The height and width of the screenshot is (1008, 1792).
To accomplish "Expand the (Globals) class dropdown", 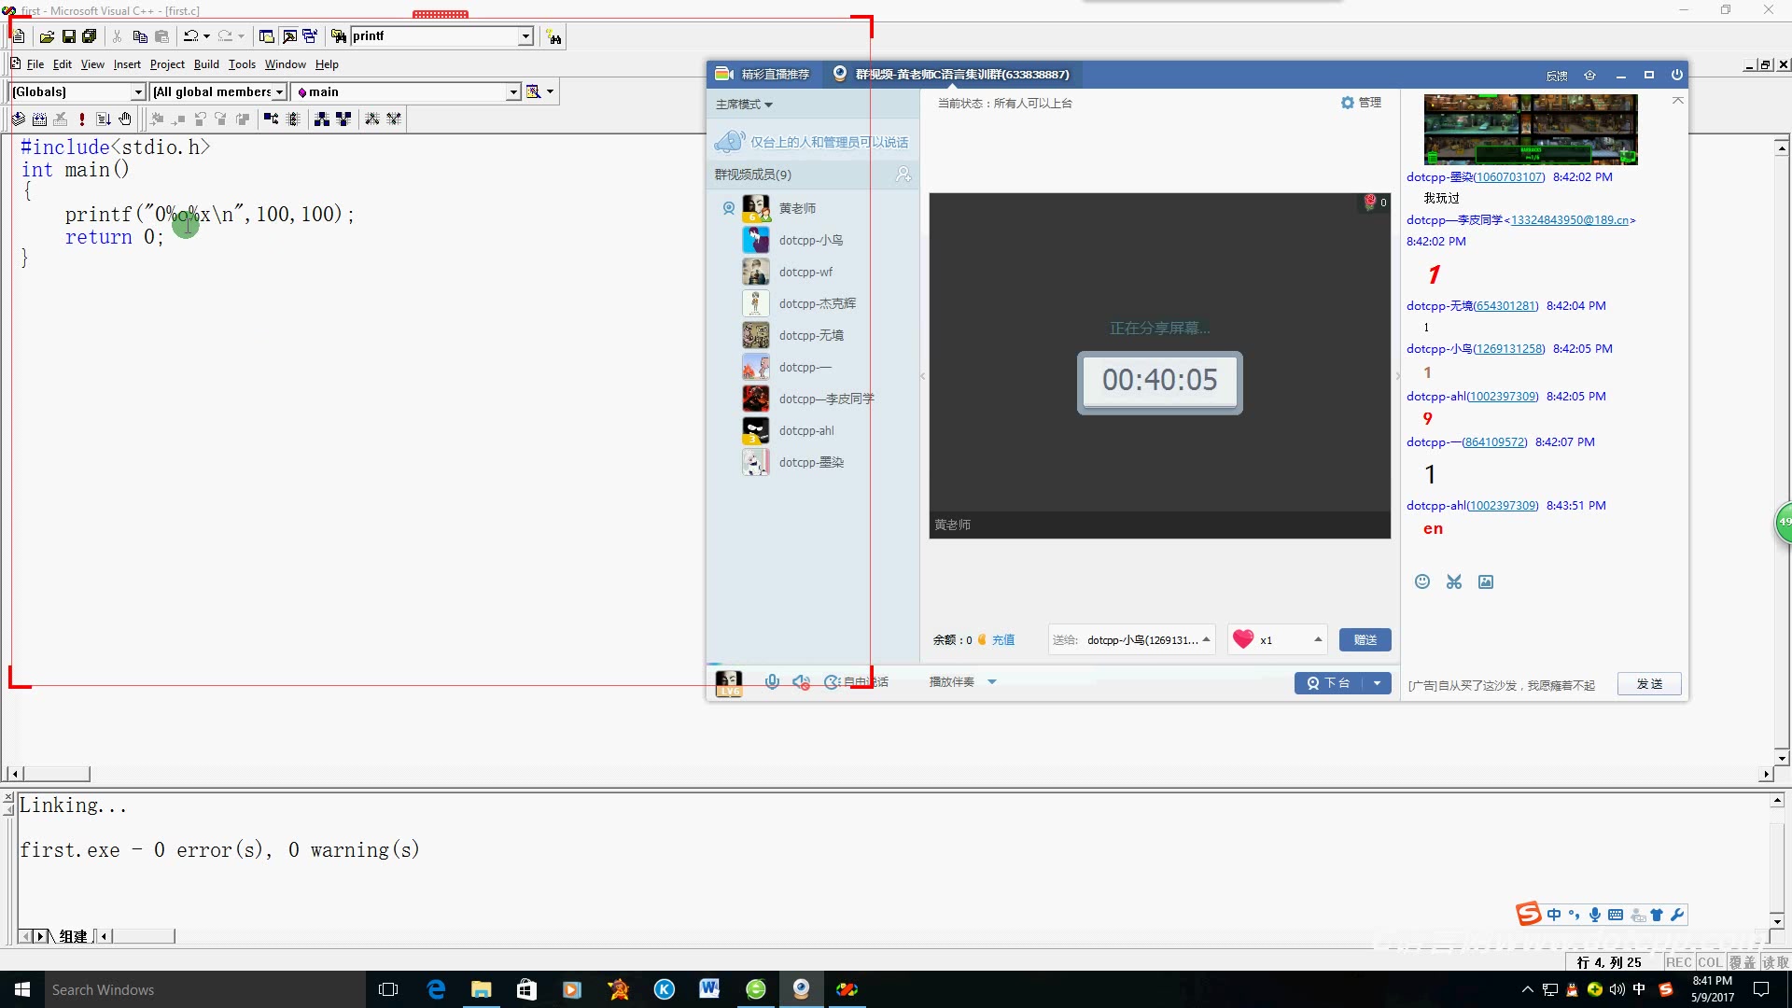I will (x=138, y=91).
